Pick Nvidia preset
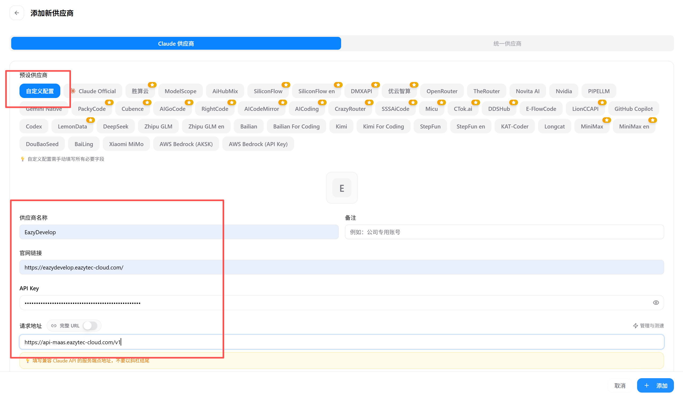The width and height of the screenshot is (683, 399). [x=564, y=91]
